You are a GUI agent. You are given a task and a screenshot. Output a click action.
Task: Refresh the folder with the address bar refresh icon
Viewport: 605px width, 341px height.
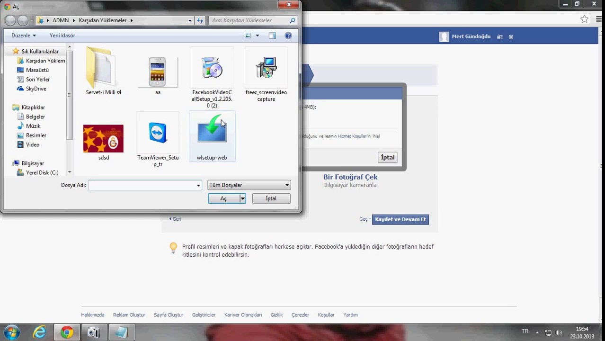click(x=200, y=20)
